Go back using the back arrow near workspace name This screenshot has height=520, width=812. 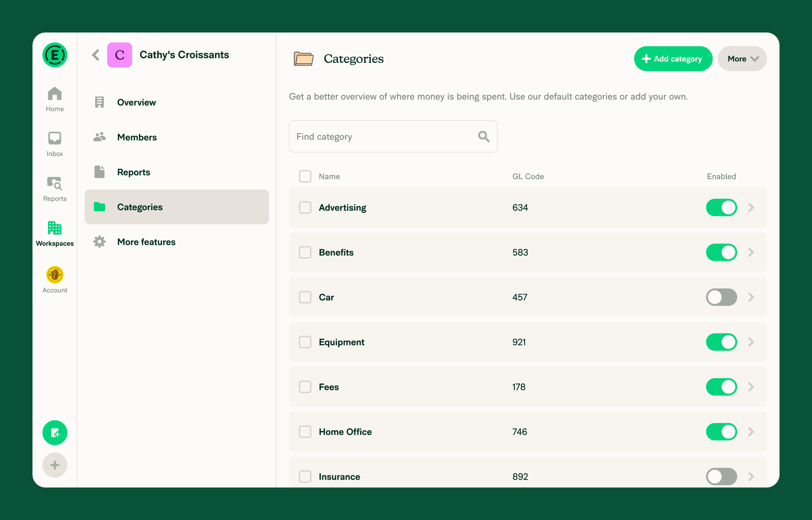[x=95, y=55]
